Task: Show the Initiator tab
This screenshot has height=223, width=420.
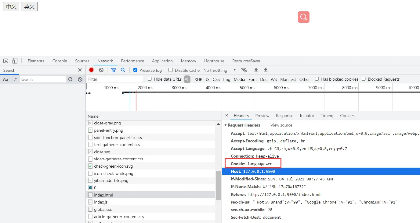Action: click(x=307, y=116)
